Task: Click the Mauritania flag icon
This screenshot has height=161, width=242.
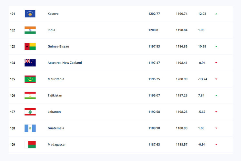Action: (30, 79)
